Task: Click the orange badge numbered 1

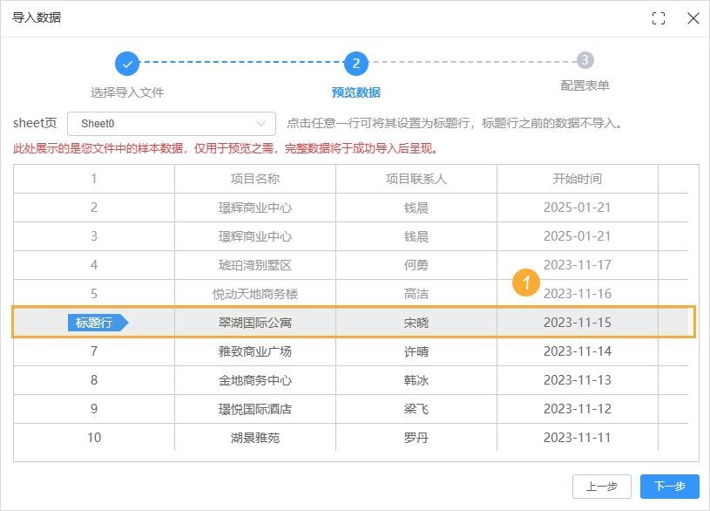Action: click(526, 283)
